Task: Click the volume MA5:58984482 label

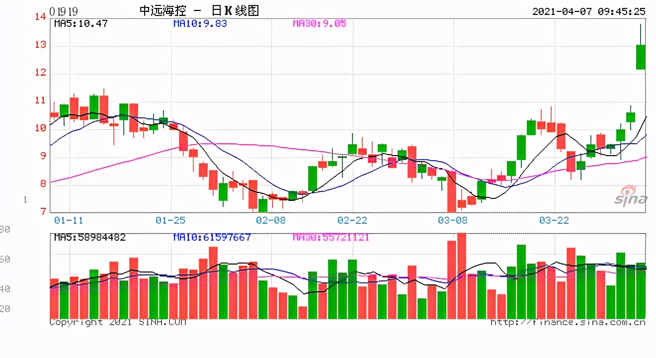Action: coord(89,238)
